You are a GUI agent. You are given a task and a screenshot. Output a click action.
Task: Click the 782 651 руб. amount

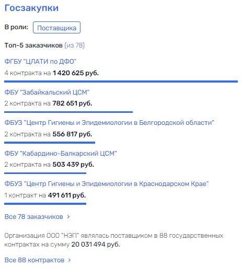pos(72,103)
